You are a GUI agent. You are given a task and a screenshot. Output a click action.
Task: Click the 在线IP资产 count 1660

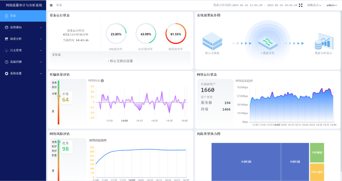[x=208, y=90]
